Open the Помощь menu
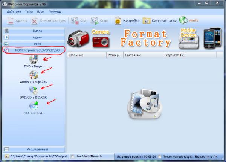Image resolution: width=226 pixels, height=162 pixels. pyautogui.click(x=55, y=12)
